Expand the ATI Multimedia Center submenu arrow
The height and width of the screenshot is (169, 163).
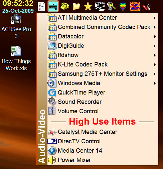(x=155, y=18)
